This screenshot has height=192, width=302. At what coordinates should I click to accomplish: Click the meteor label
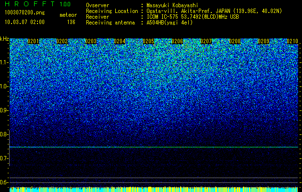(68, 15)
